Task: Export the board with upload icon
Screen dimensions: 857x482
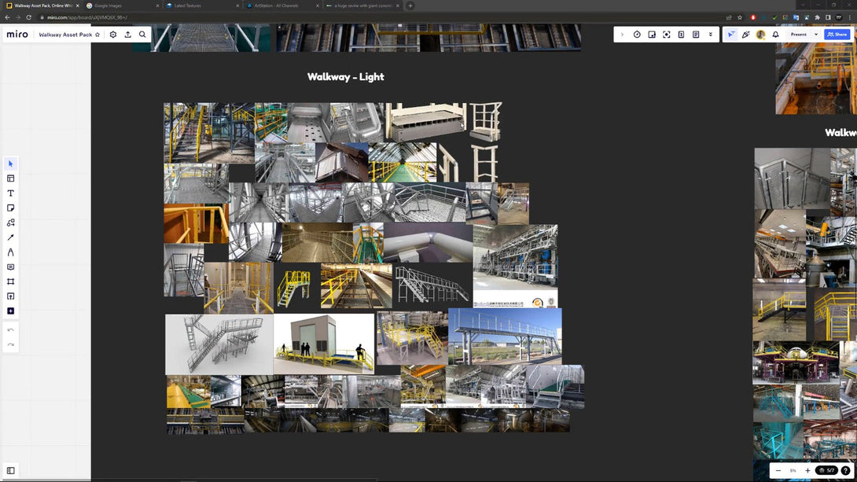Action: [x=128, y=35]
